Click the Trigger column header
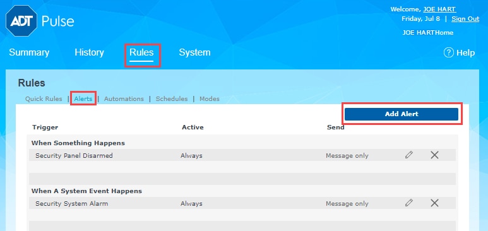488x231 pixels. 45,127
